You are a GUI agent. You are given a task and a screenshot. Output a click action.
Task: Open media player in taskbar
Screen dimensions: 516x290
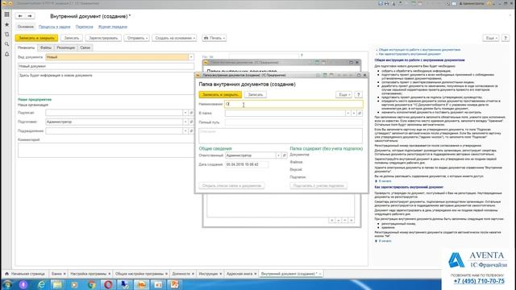tap(74, 284)
